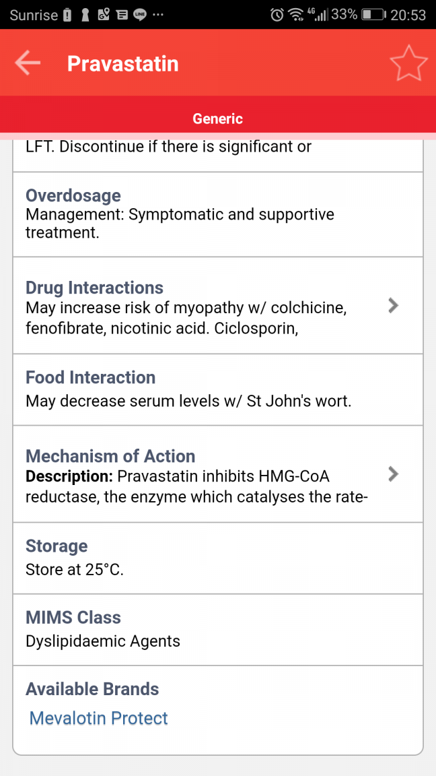This screenshot has width=436, height=776.
Task: Tap the Available Brands heading
Action: point(92,689)
